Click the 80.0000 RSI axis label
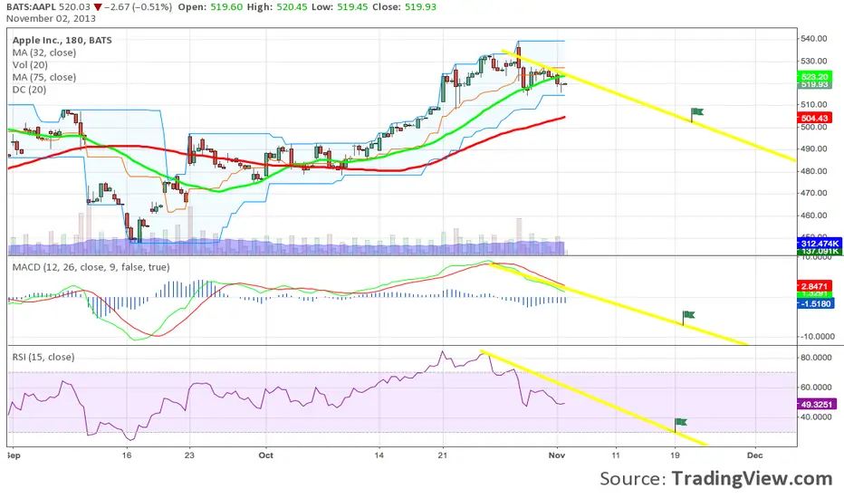The width and height of the screenshot is (844, 498). coord(817,357)
